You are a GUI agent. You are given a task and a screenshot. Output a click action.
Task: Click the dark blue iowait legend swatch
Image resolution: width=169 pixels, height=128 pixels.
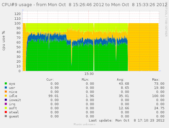point(6,100)
